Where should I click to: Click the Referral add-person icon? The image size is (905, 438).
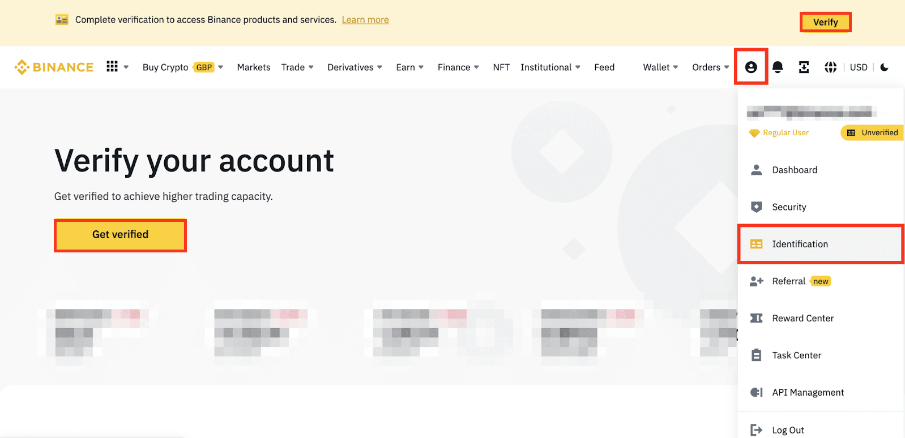(757, 281)
